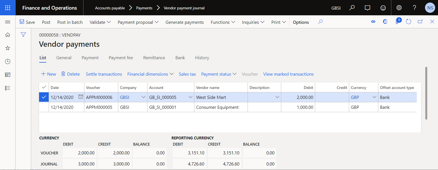
Task: Open the attachments paperclip icon
Action: tap(397, 21)
